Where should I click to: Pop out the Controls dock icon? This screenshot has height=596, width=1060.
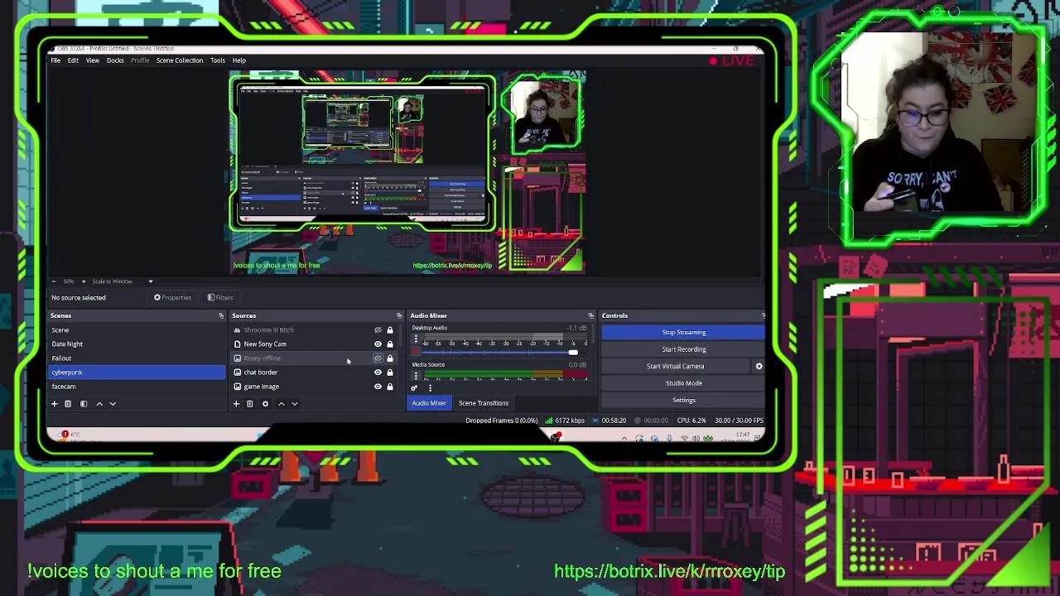[x=763, y=315]
